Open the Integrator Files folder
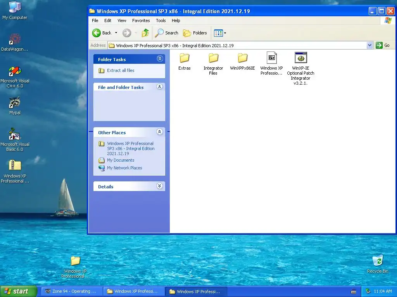This screenshot has width=397, height=297. (x=213, y=64)
